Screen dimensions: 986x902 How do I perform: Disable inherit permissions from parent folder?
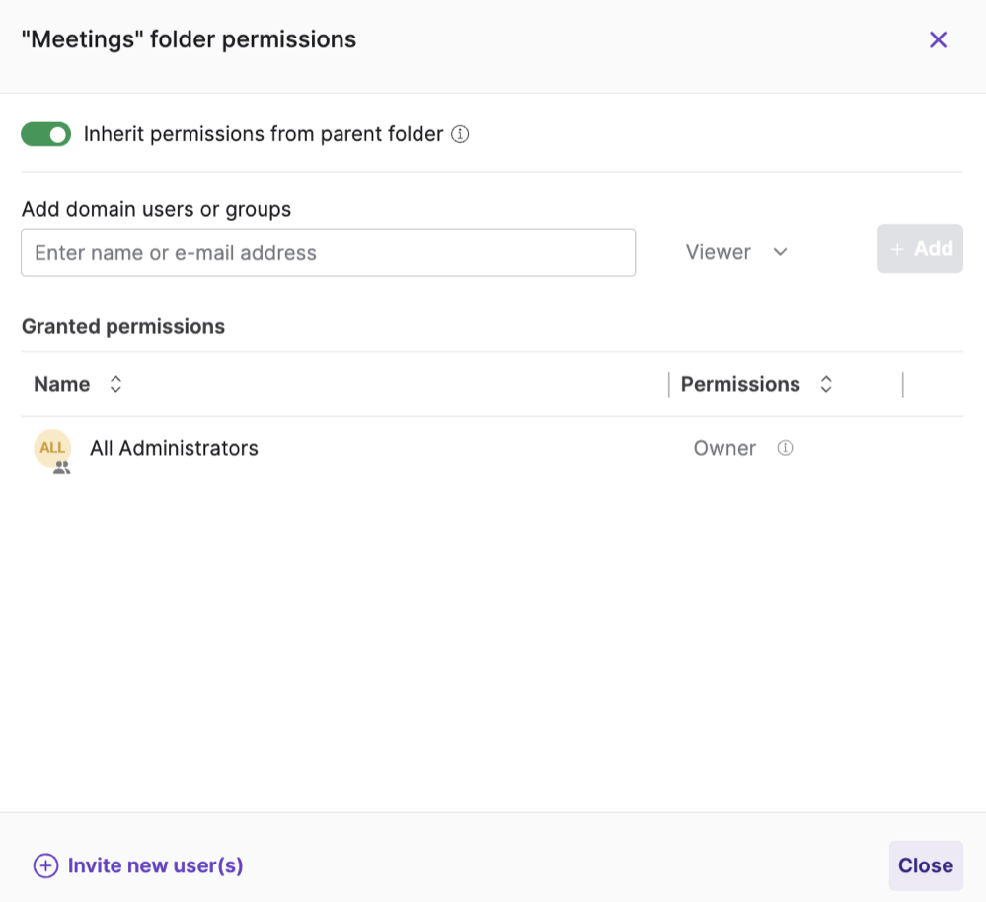(45, 133)
